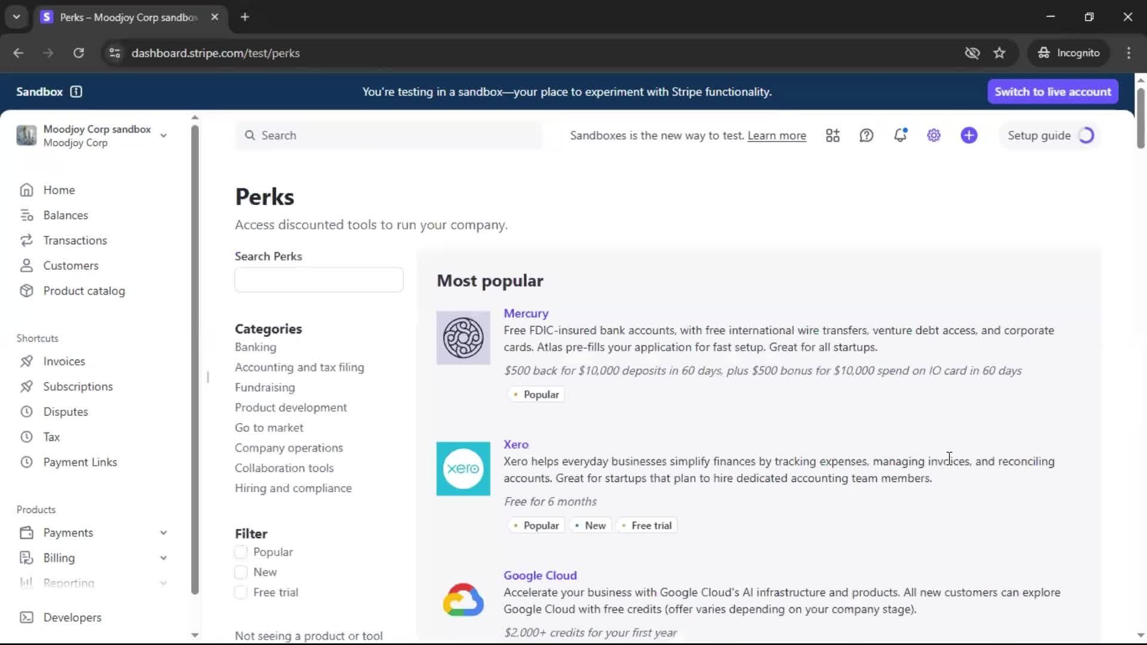The height and width of the screenshot is (645, 1147).
Task: Open the apps grid icon
Action: click(833, 136)
